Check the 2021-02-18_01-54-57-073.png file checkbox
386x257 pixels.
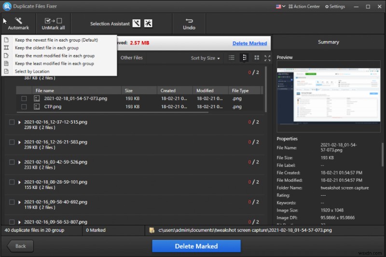24,99
